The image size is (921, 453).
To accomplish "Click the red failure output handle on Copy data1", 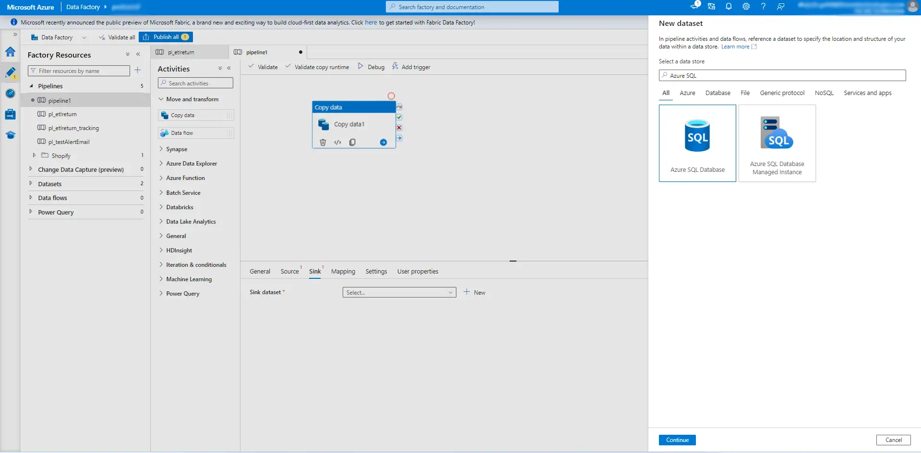I will point(399,128).
